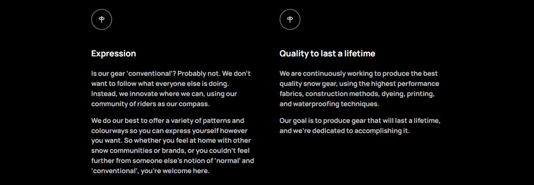This screenshot has height=185, width=534.
Task: Click the Expression heading
Action: (x=114, y=54)
